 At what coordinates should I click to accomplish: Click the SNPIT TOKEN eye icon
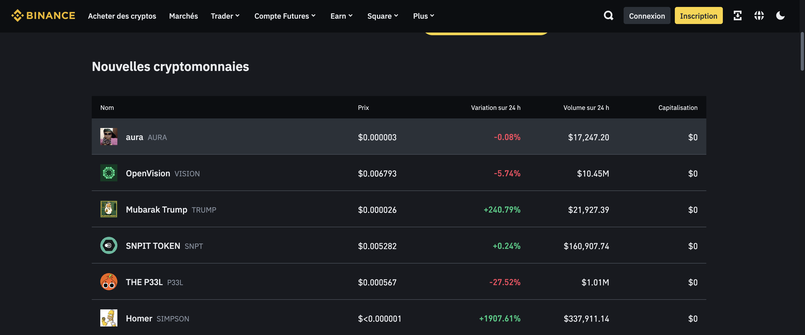(x=109, y=245)
